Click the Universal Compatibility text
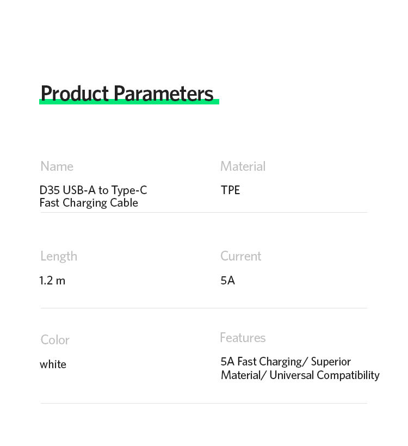Image resolution: width=408 pixels, height=446 pixels. [325, 375]
